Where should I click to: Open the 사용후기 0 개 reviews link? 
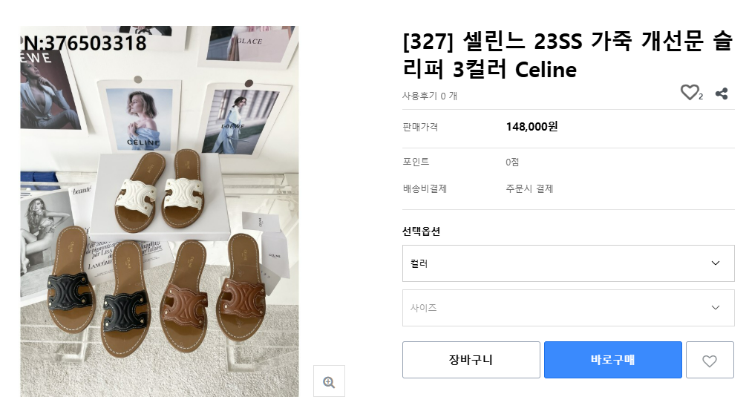[x=430, y=96]
